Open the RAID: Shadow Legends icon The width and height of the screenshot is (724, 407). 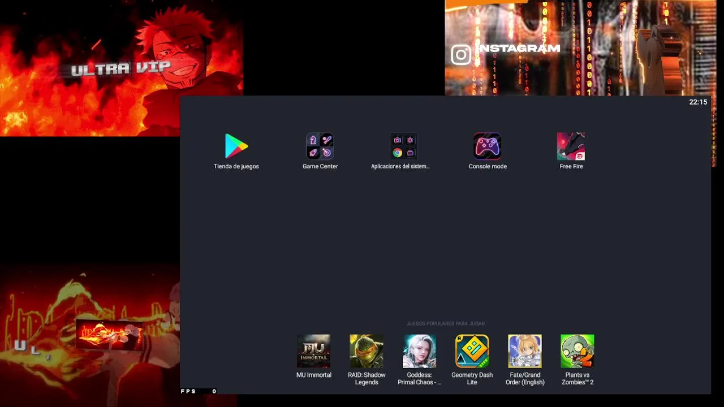click(x=367, y=351)
